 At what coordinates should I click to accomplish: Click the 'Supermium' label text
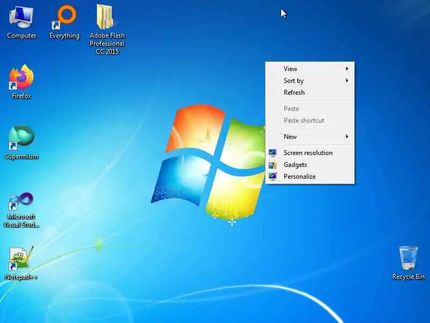21,156
